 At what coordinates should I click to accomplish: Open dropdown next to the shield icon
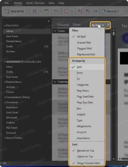pyautogui.click(x=72, y=12)
